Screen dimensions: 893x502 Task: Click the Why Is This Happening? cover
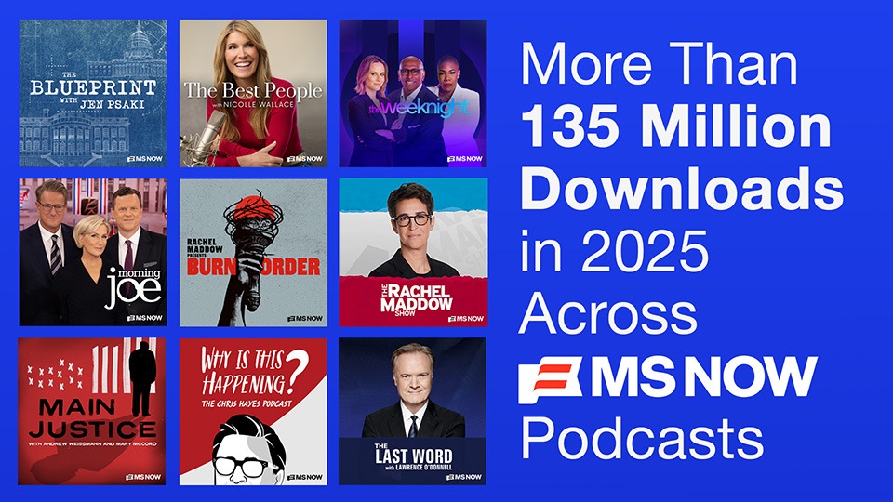click(x=253, y=411)
